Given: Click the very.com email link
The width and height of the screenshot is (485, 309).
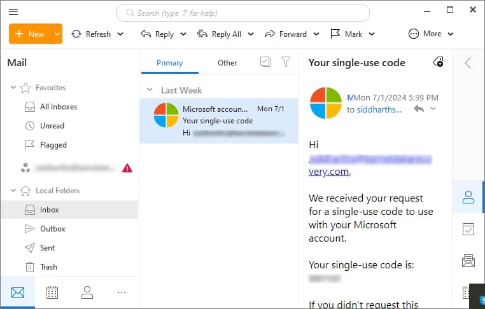Looking at the screenshot, I should point(328,172).
